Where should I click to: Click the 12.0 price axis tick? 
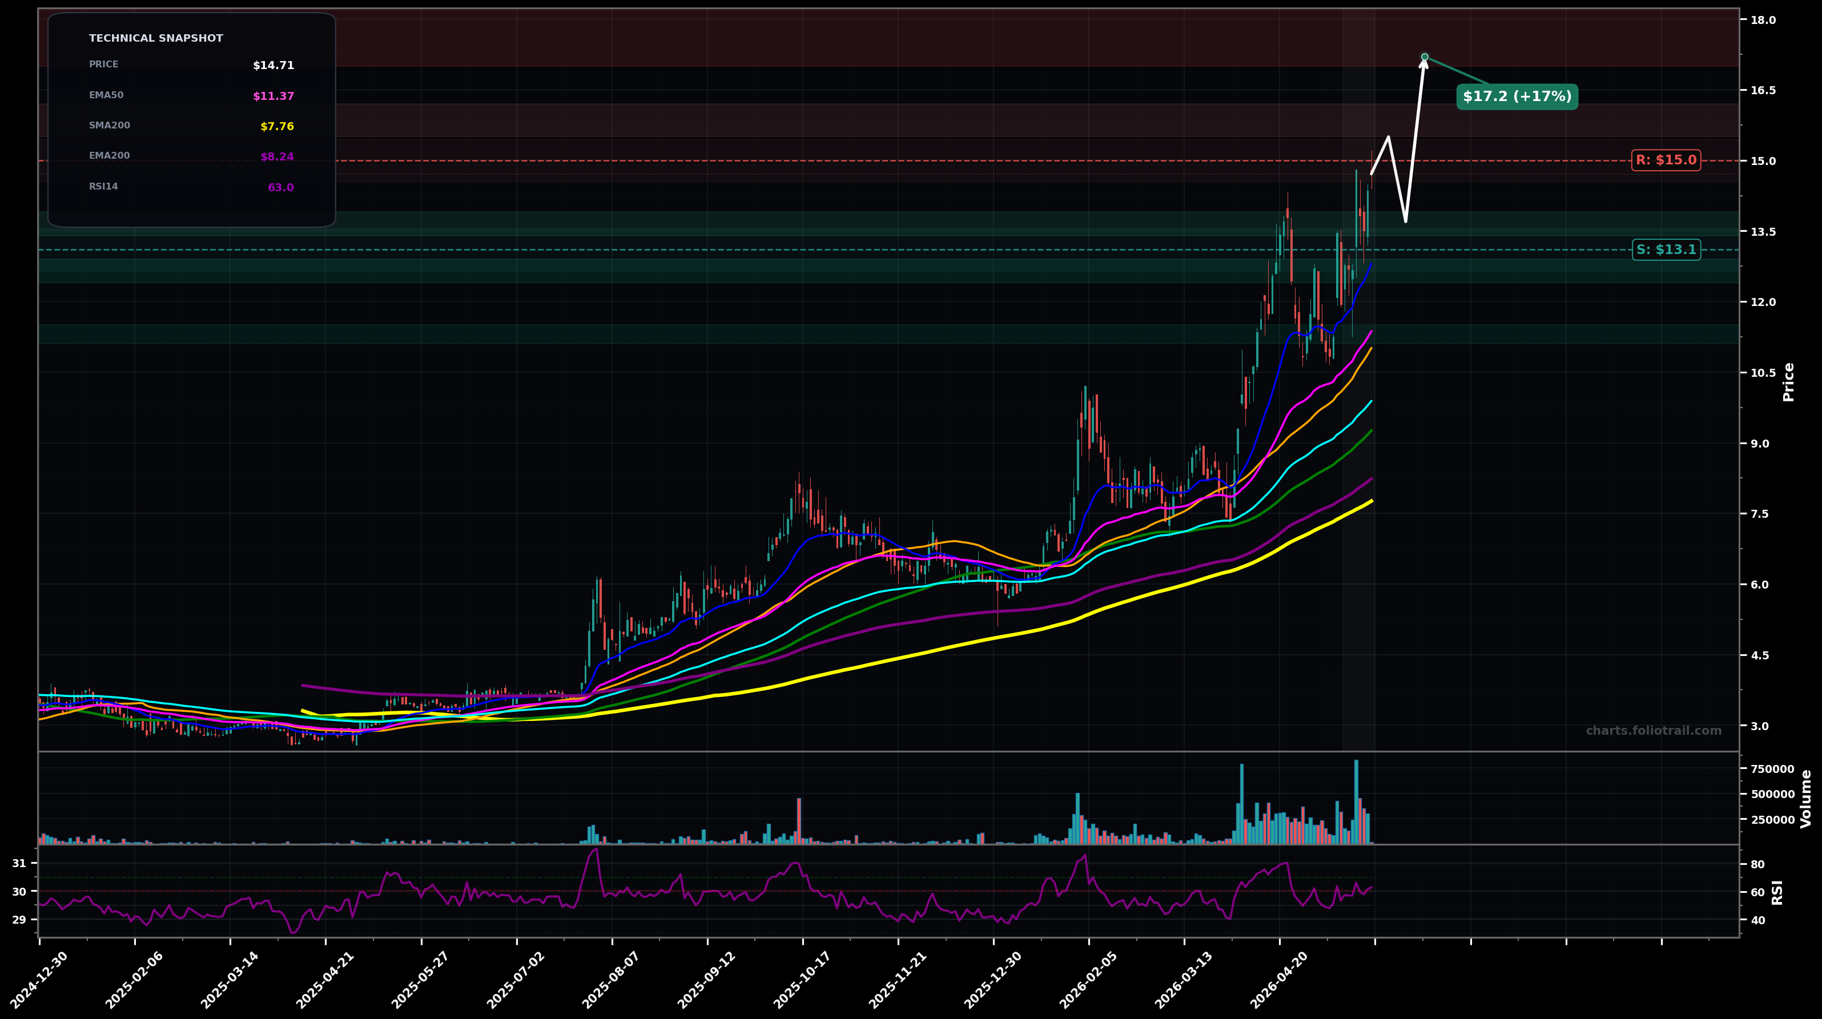click(1763, 303)
